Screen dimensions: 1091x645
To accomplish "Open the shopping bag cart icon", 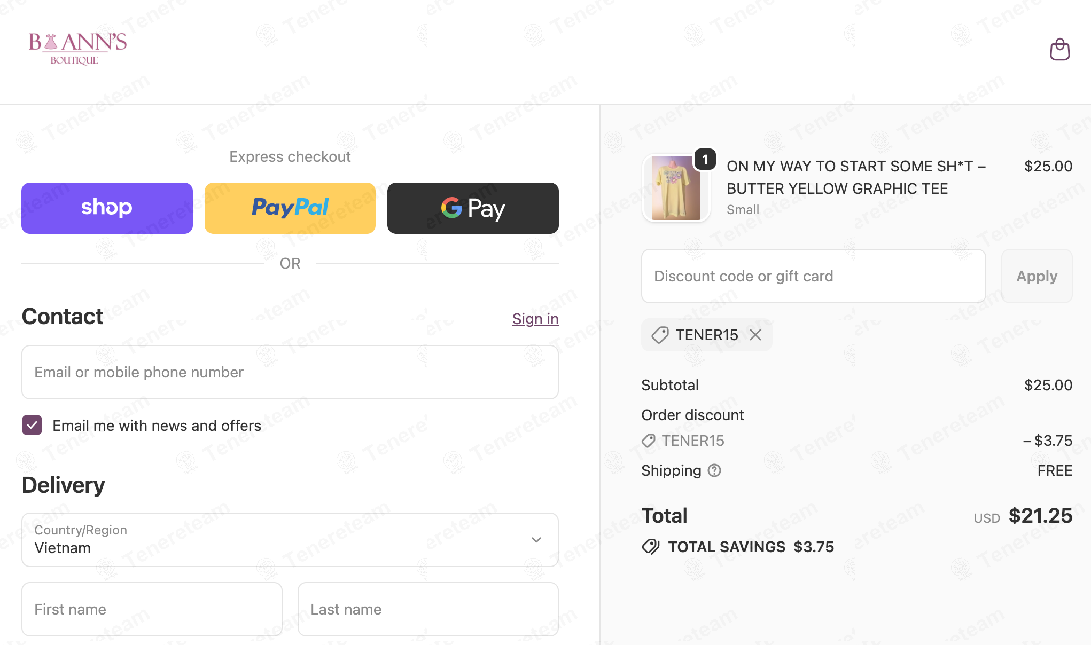I will [x=1059, y=50].
